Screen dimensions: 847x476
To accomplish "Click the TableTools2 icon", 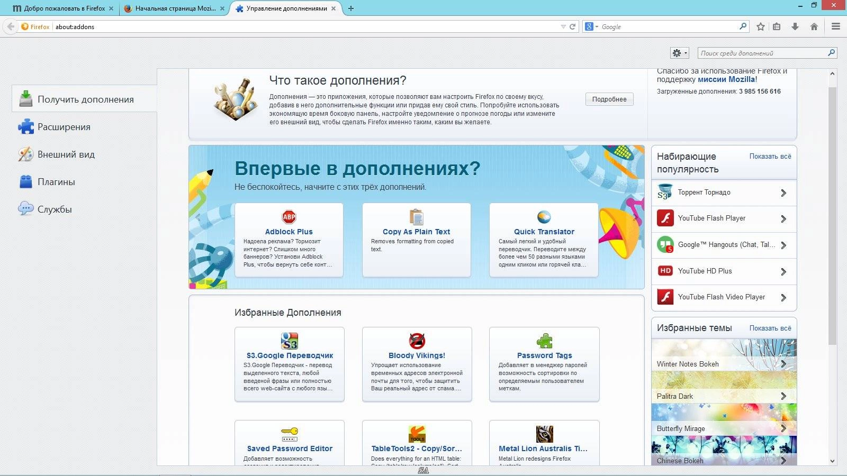I will (x=417, y=434).
